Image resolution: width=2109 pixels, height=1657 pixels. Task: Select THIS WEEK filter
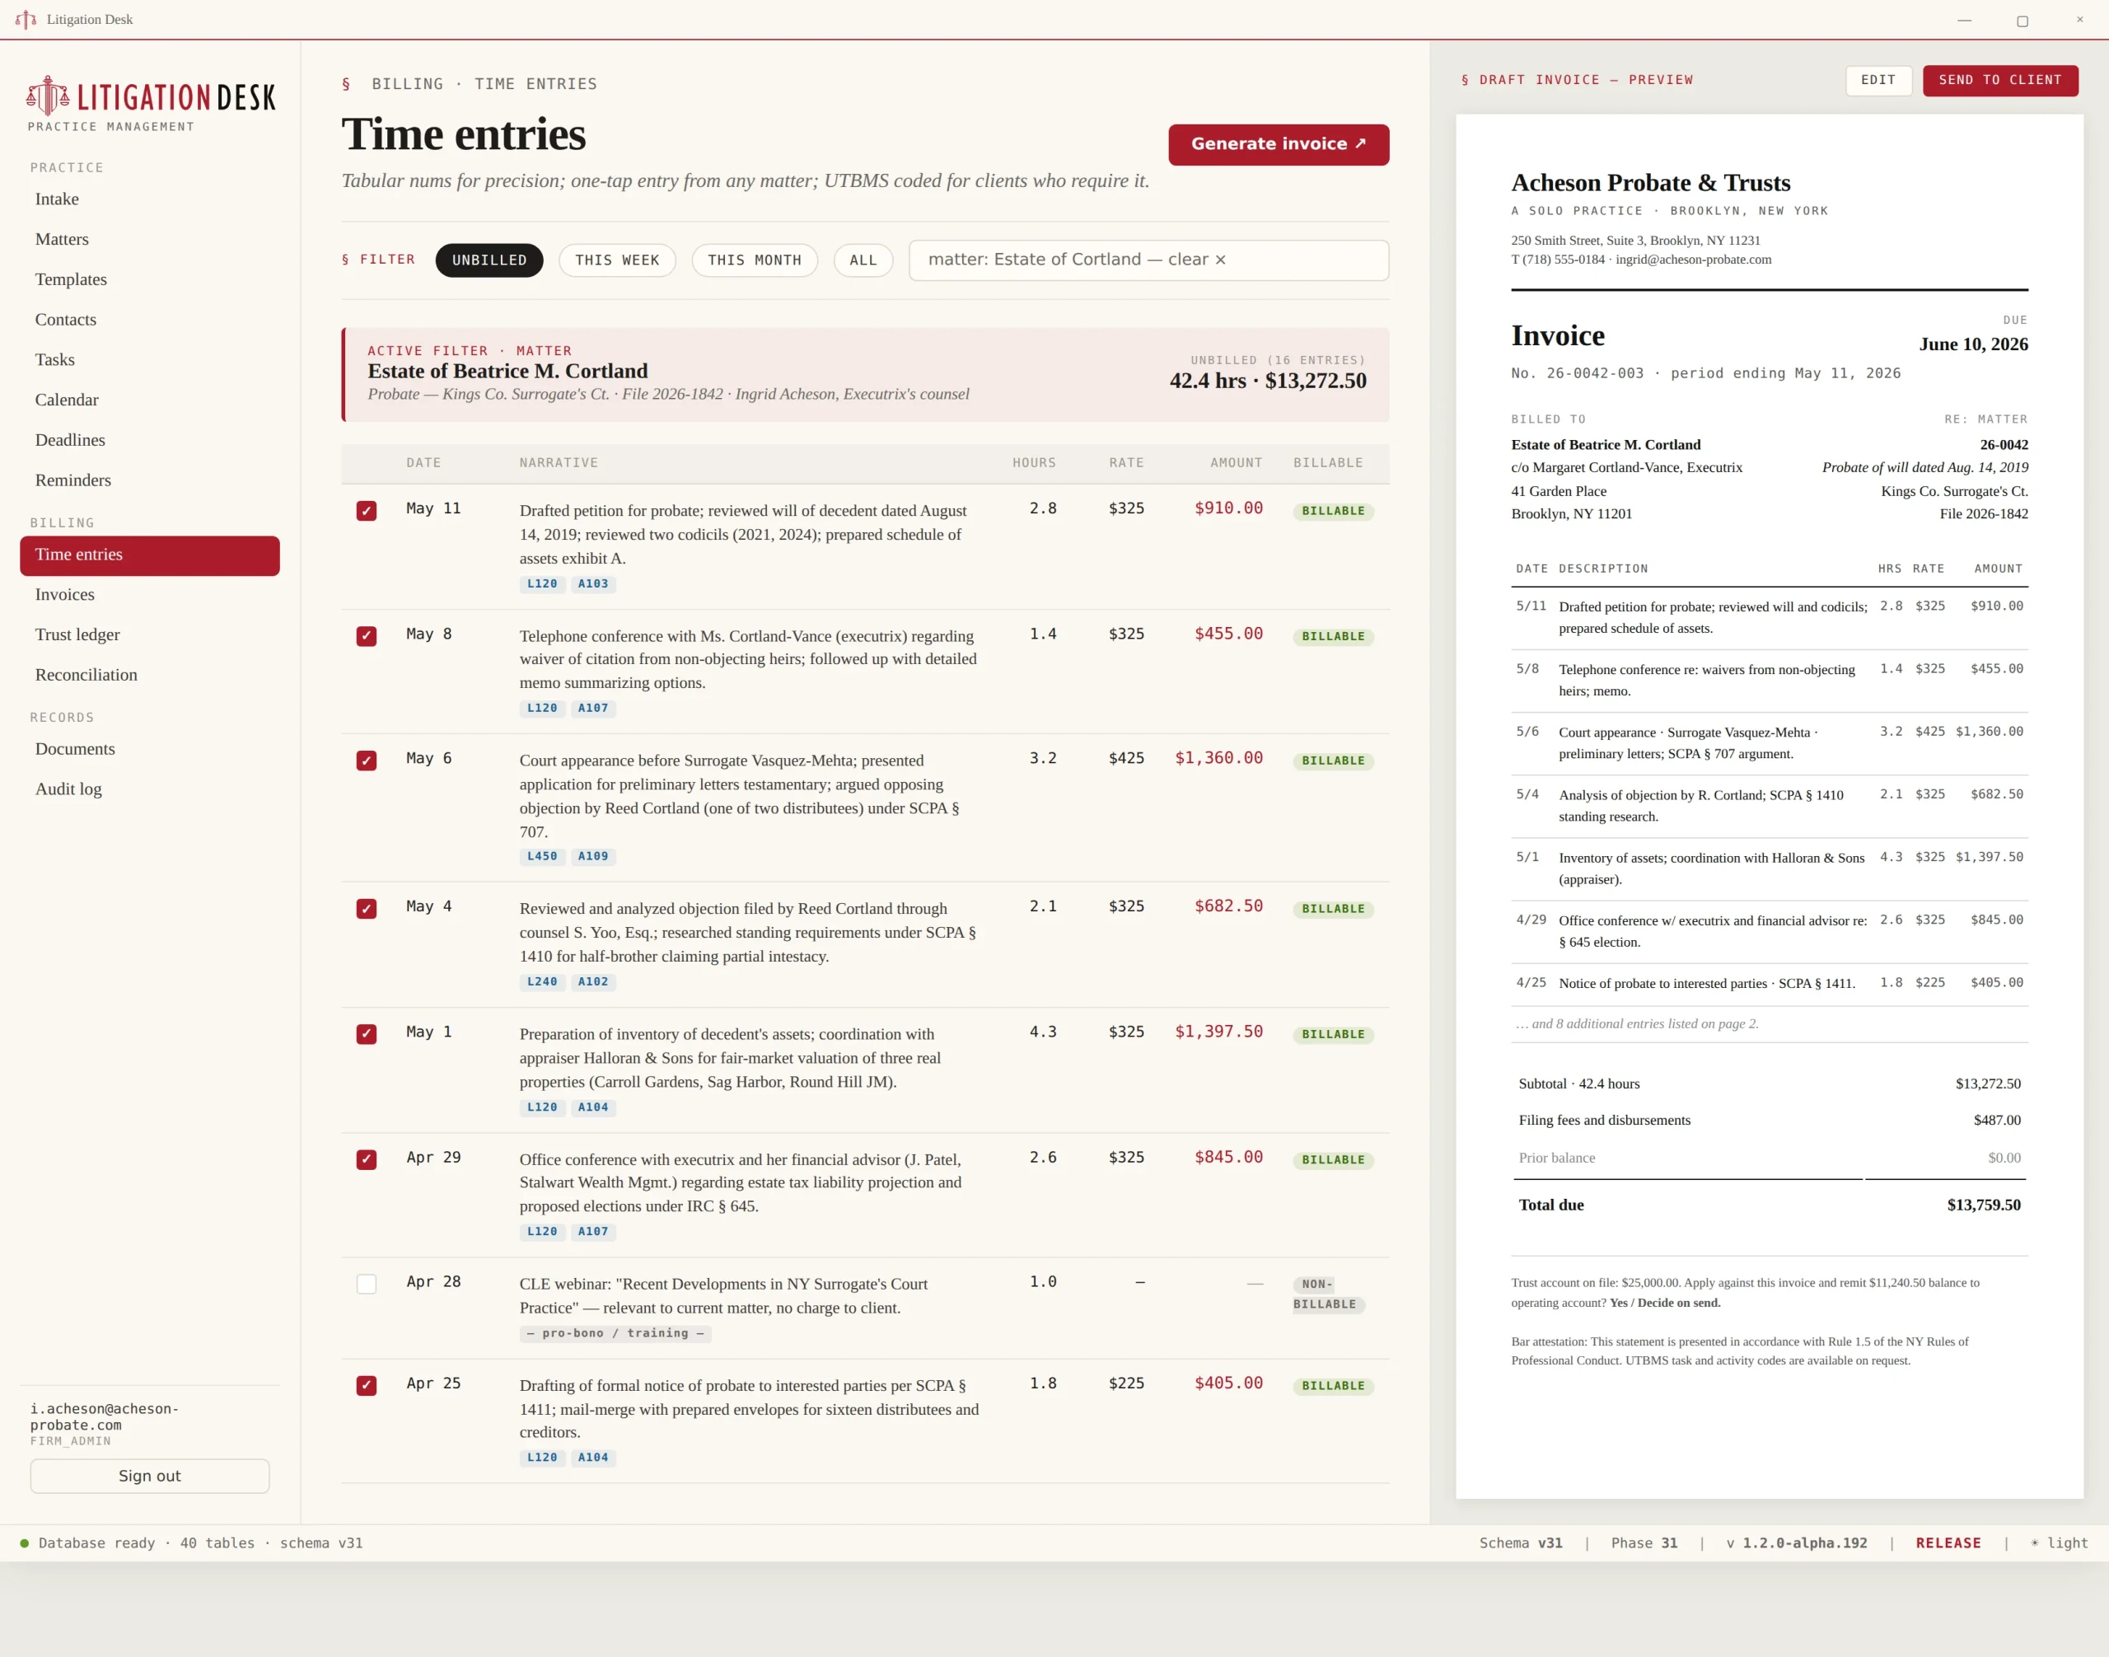pos(617,260)
